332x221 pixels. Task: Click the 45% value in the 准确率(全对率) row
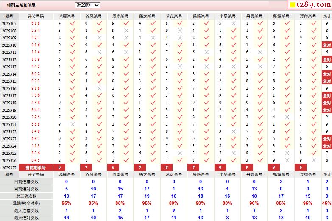click(x=327, y=203)
